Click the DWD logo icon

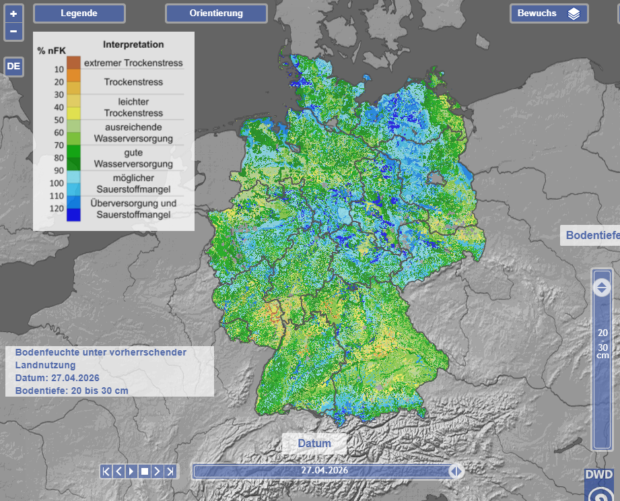598,485
